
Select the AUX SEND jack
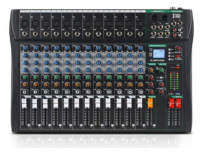(x=160, y=34)
